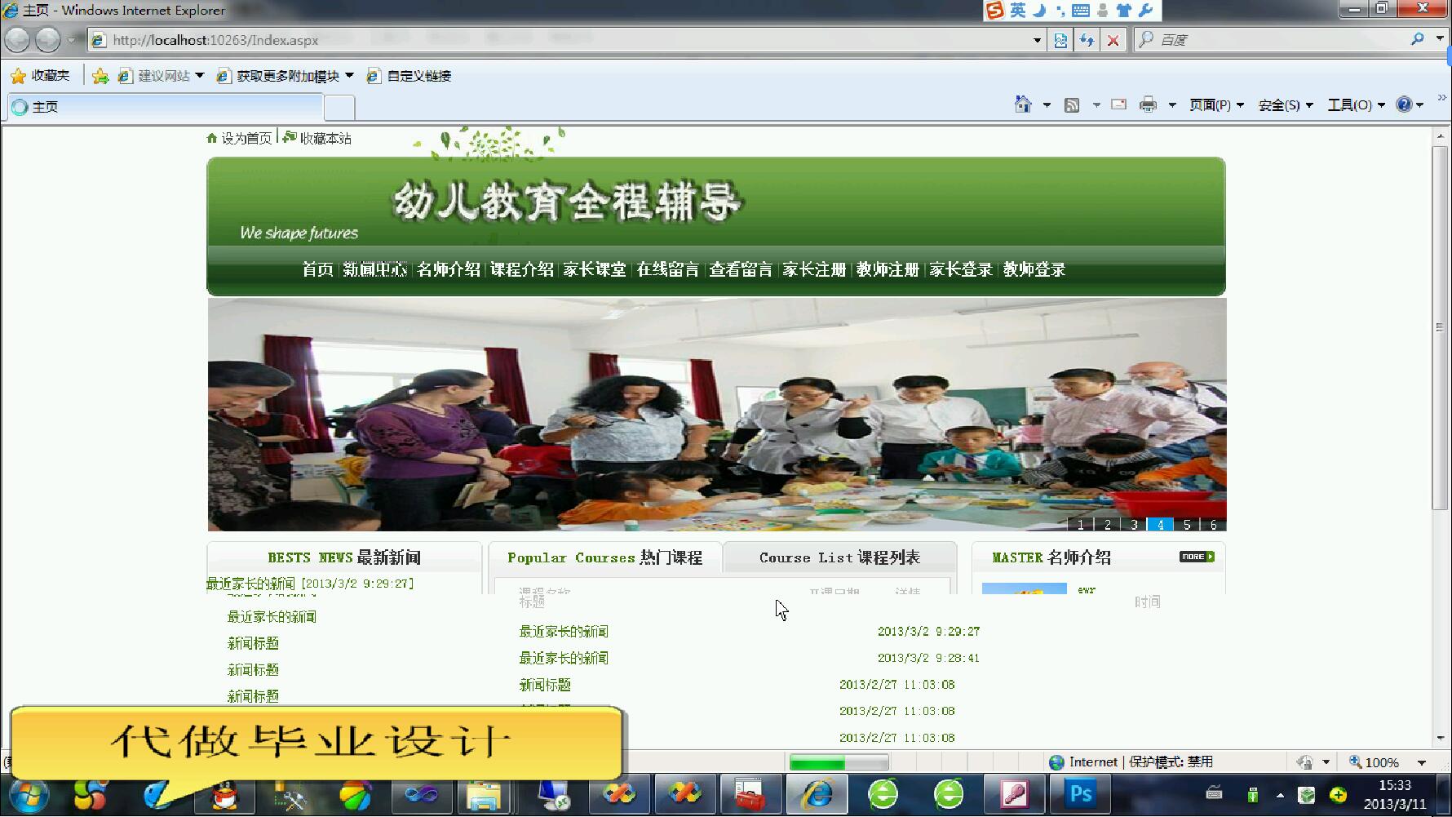Viewport: 1452px width, 817px height.
Task: Open the Favorites star button
Action: click(40, 76)
